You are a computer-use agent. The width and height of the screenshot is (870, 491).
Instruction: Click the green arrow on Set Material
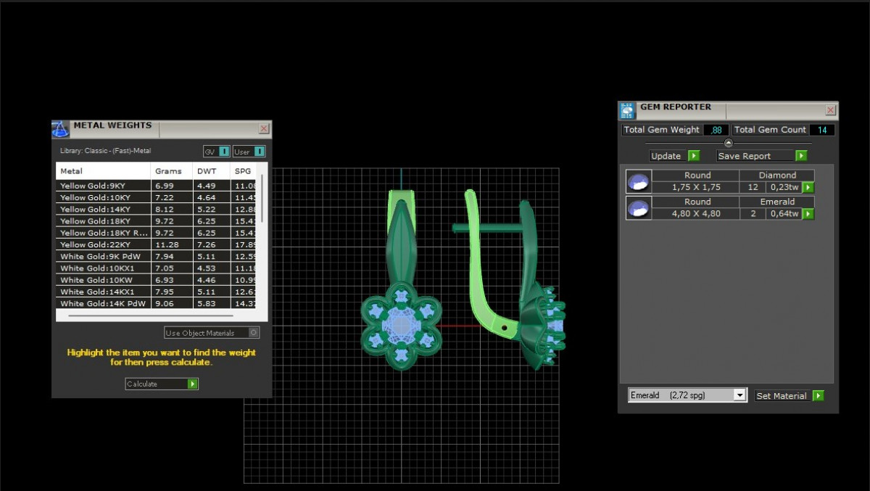(x=818, y=396)
